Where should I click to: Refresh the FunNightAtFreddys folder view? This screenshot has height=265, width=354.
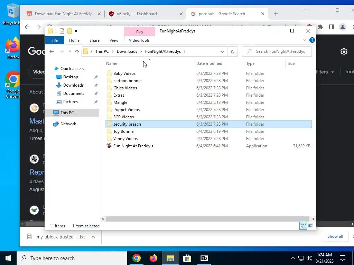[233, 51]
